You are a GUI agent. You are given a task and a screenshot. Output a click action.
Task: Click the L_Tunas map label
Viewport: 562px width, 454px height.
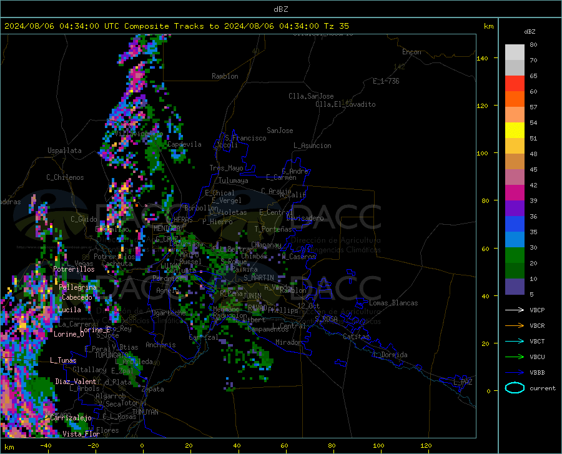coord(63,360)
